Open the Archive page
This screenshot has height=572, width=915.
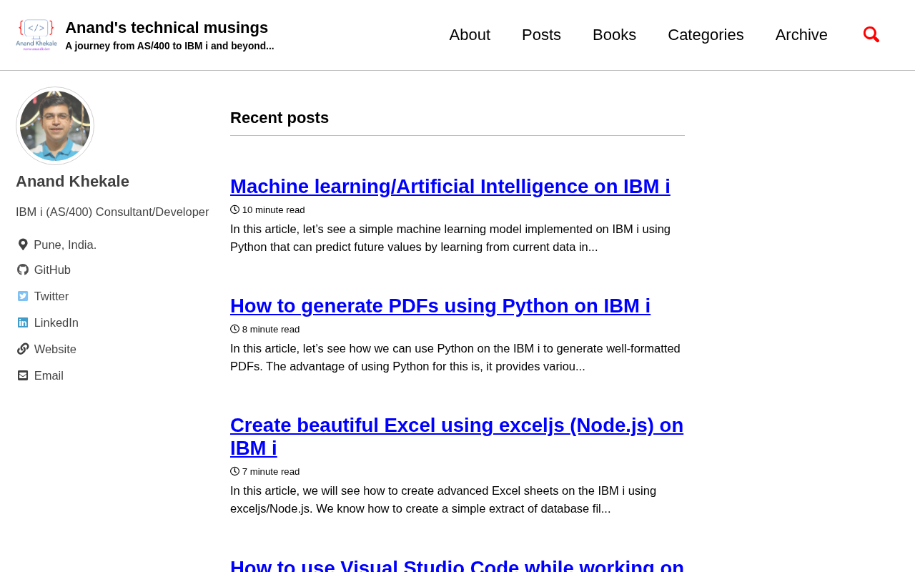tap(801, 35)
